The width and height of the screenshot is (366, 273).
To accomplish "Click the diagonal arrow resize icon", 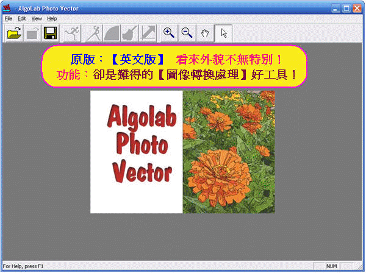I will [147, 33].
